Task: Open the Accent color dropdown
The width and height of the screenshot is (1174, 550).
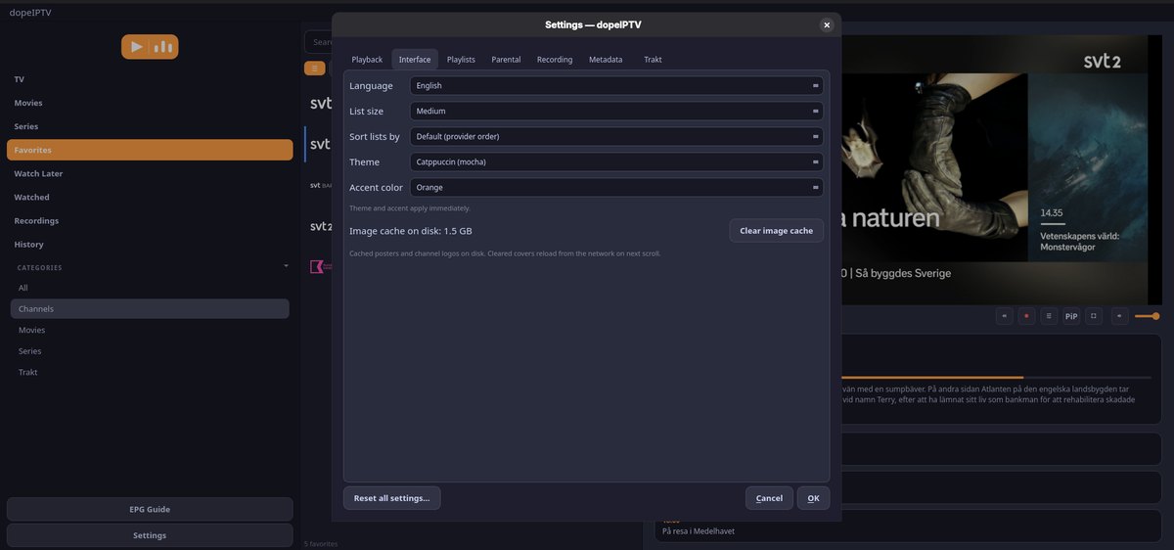Action: [616, 187]
